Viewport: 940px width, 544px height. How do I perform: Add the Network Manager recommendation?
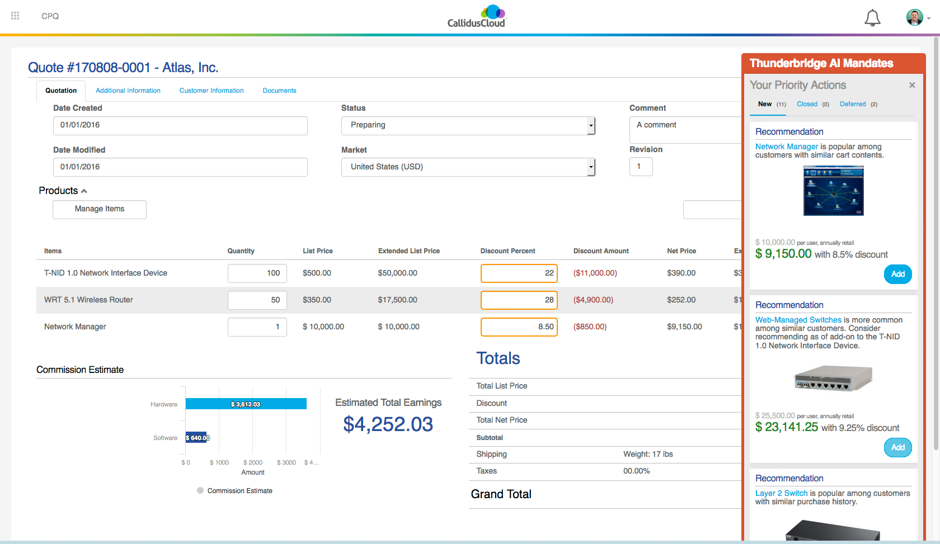[897, 274]
